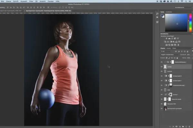Add a layer mask via bottom icon
The image size is (193, 128).
pos(177,126)
